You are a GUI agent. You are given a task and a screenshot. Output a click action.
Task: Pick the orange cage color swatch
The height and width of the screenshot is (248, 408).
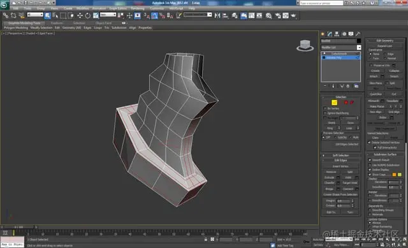tap(394, 175)
